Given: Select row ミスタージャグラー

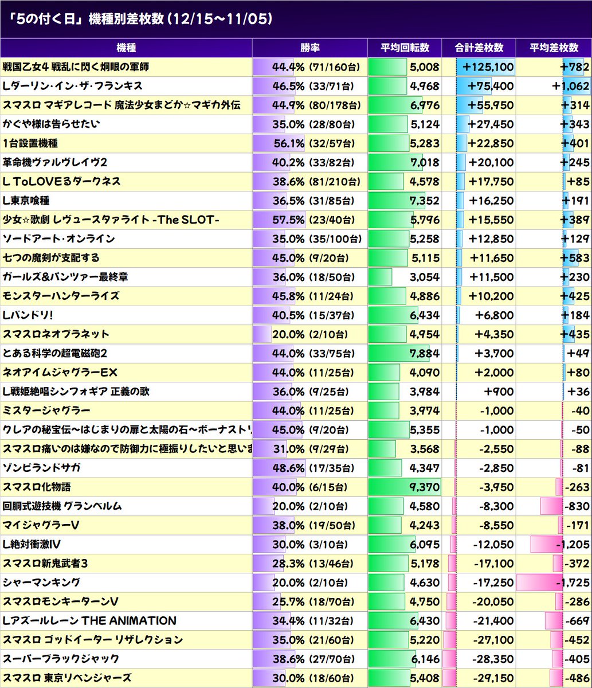Looking at the screenshot, I should (x=296, y=411).
